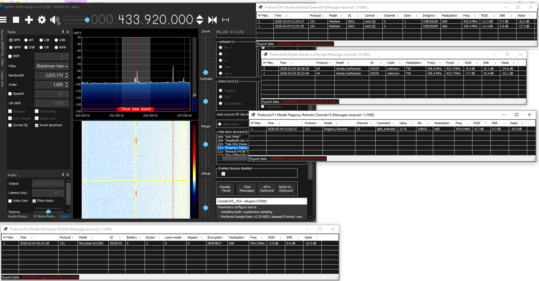The height and width of the screenshot is (281, 539).
Task: Switch to the IF Noise Reduction tab
Action: click(x=45, y=216)
